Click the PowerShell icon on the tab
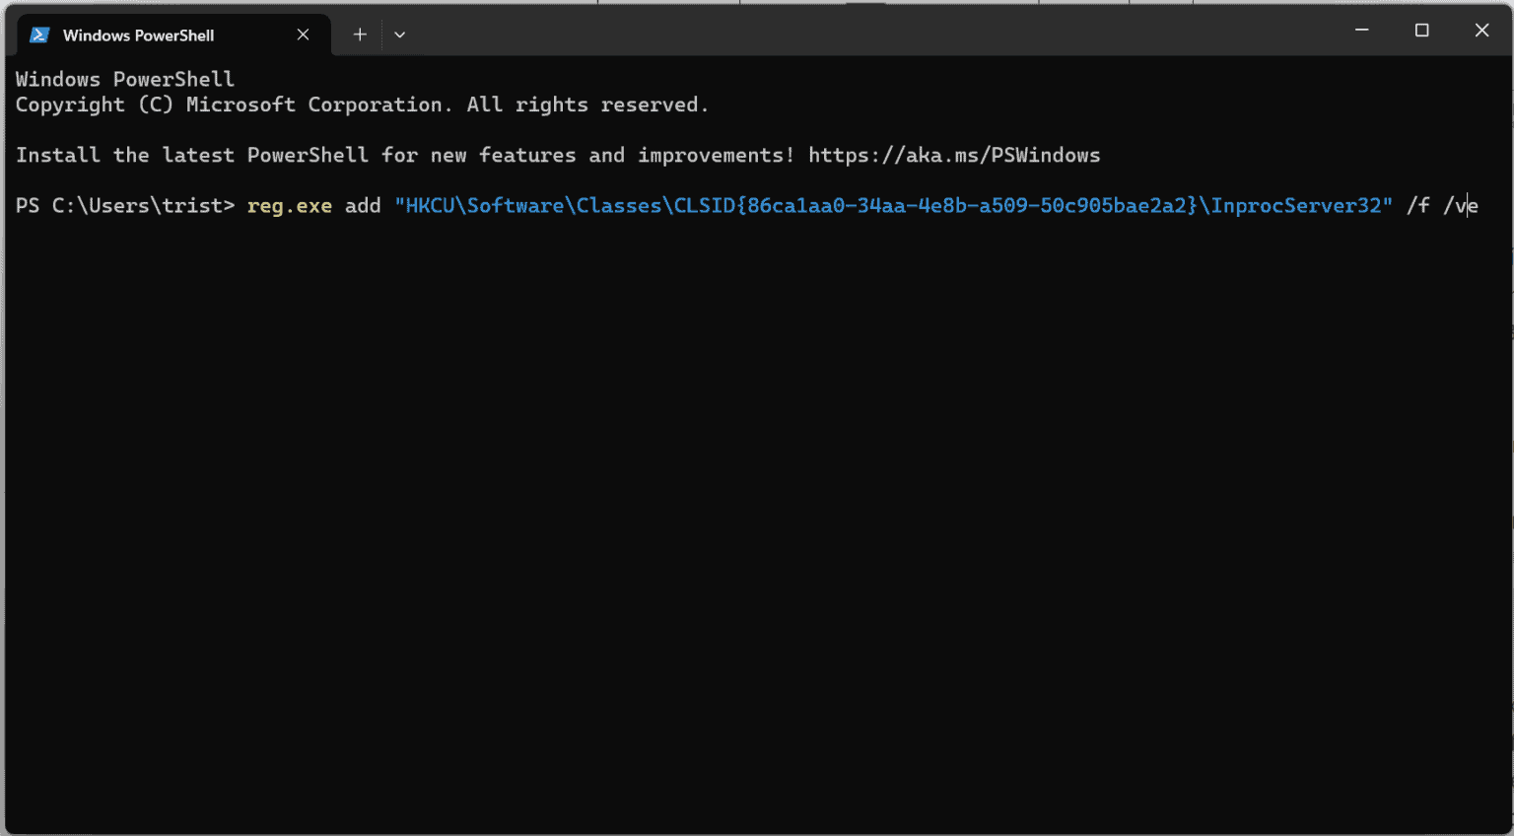Image resolution: width=1514 pixels, height=836 pixels. (x=38, y=34)
